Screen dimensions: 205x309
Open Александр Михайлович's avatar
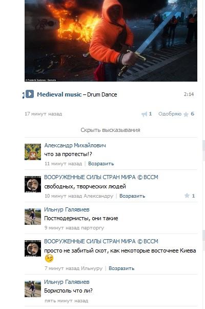[x=33, y=152]
